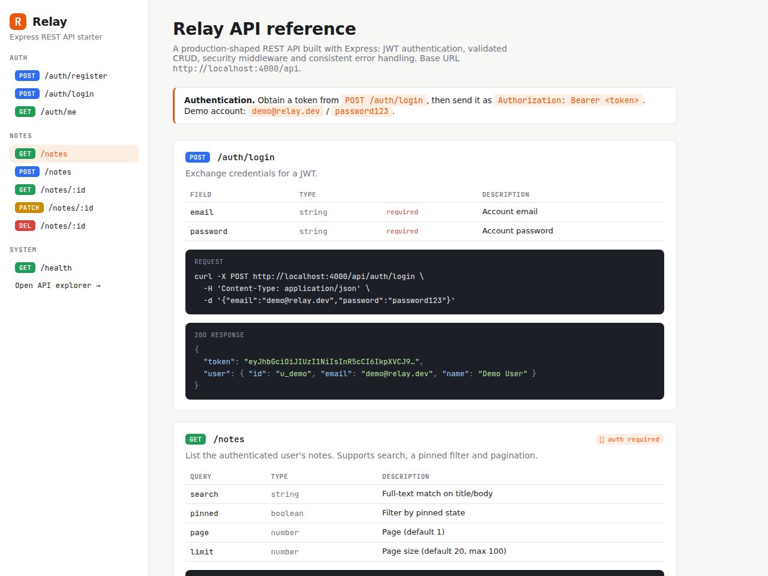Click the Authorization: Bearer <token> code chip
Image resolution: width=768 pixels, height=576 pixels.
pyautogui.click(x=568, y=100)
